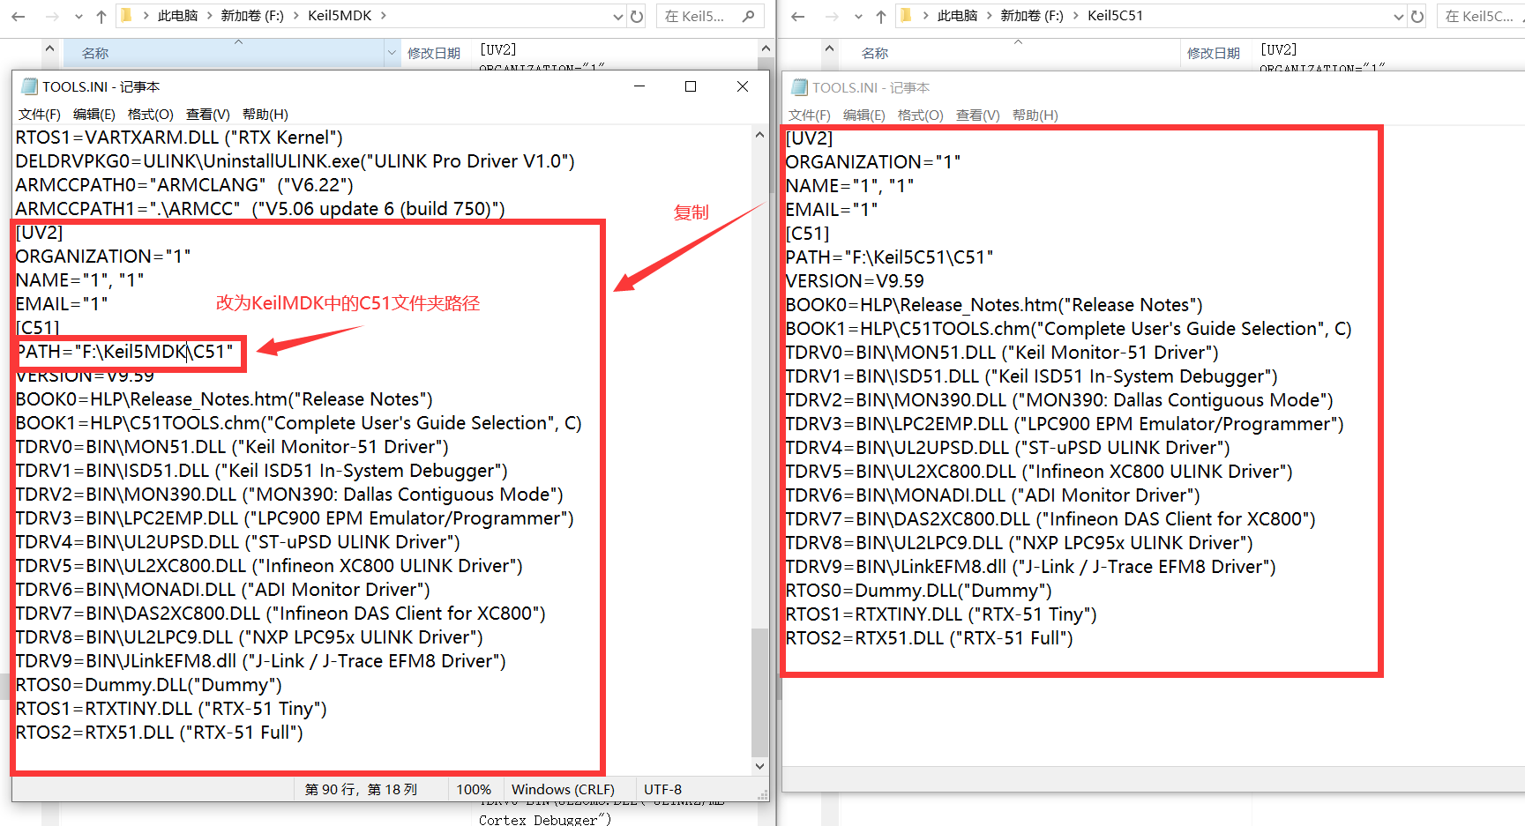
Task: Place cursor on the PATH="F:\Keil5MDK\C51" line
Action: pos(125,352)
